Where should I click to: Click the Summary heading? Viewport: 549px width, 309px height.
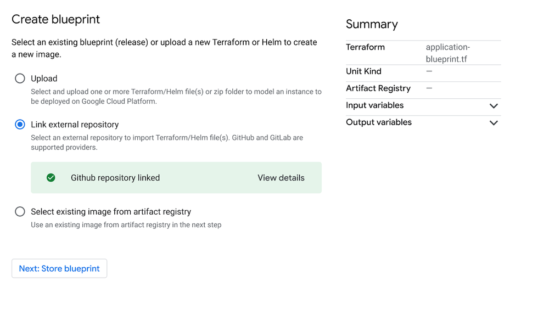tap(372, 24)
